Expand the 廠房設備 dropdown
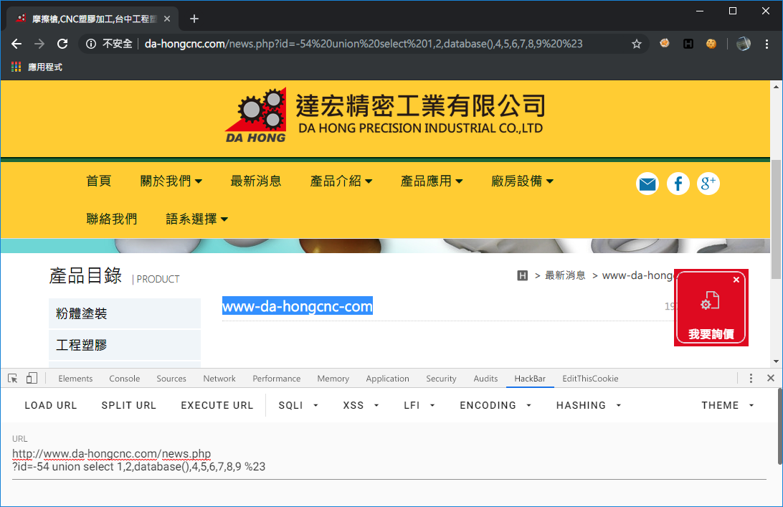This screenshot has height=507, width=783. tap(522, 181)
